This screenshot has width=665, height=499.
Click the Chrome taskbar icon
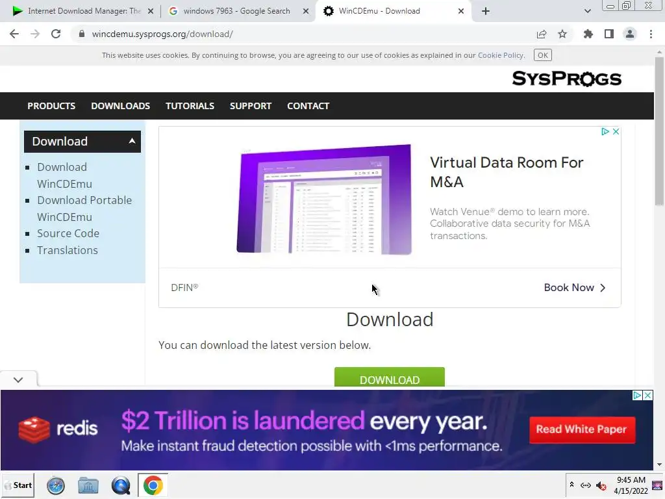153,486
